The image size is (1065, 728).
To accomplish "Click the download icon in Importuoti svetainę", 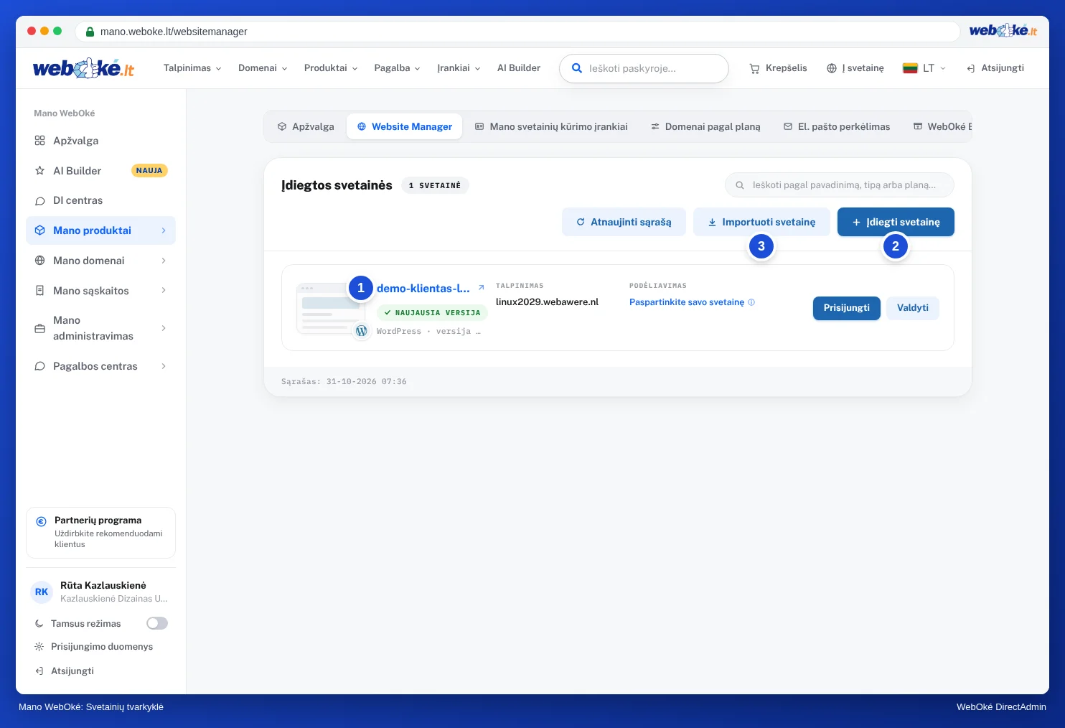I will (712, 222).
